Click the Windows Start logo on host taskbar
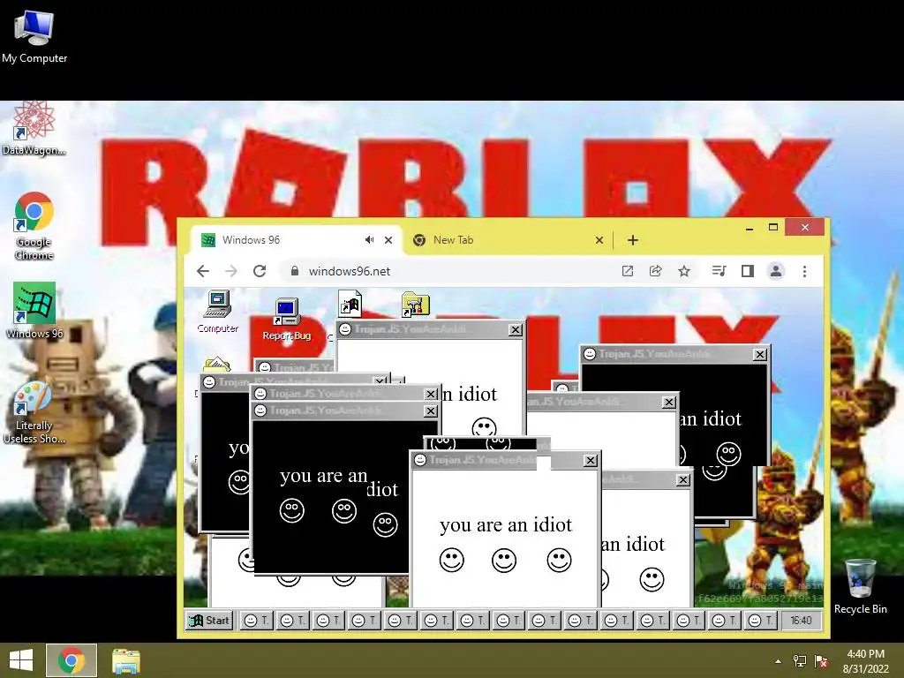904x678 pixels. [x=21, y=660]
